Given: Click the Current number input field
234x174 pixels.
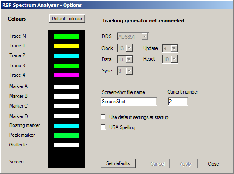Looking at the screenshot, I should (x=178, y=102).
